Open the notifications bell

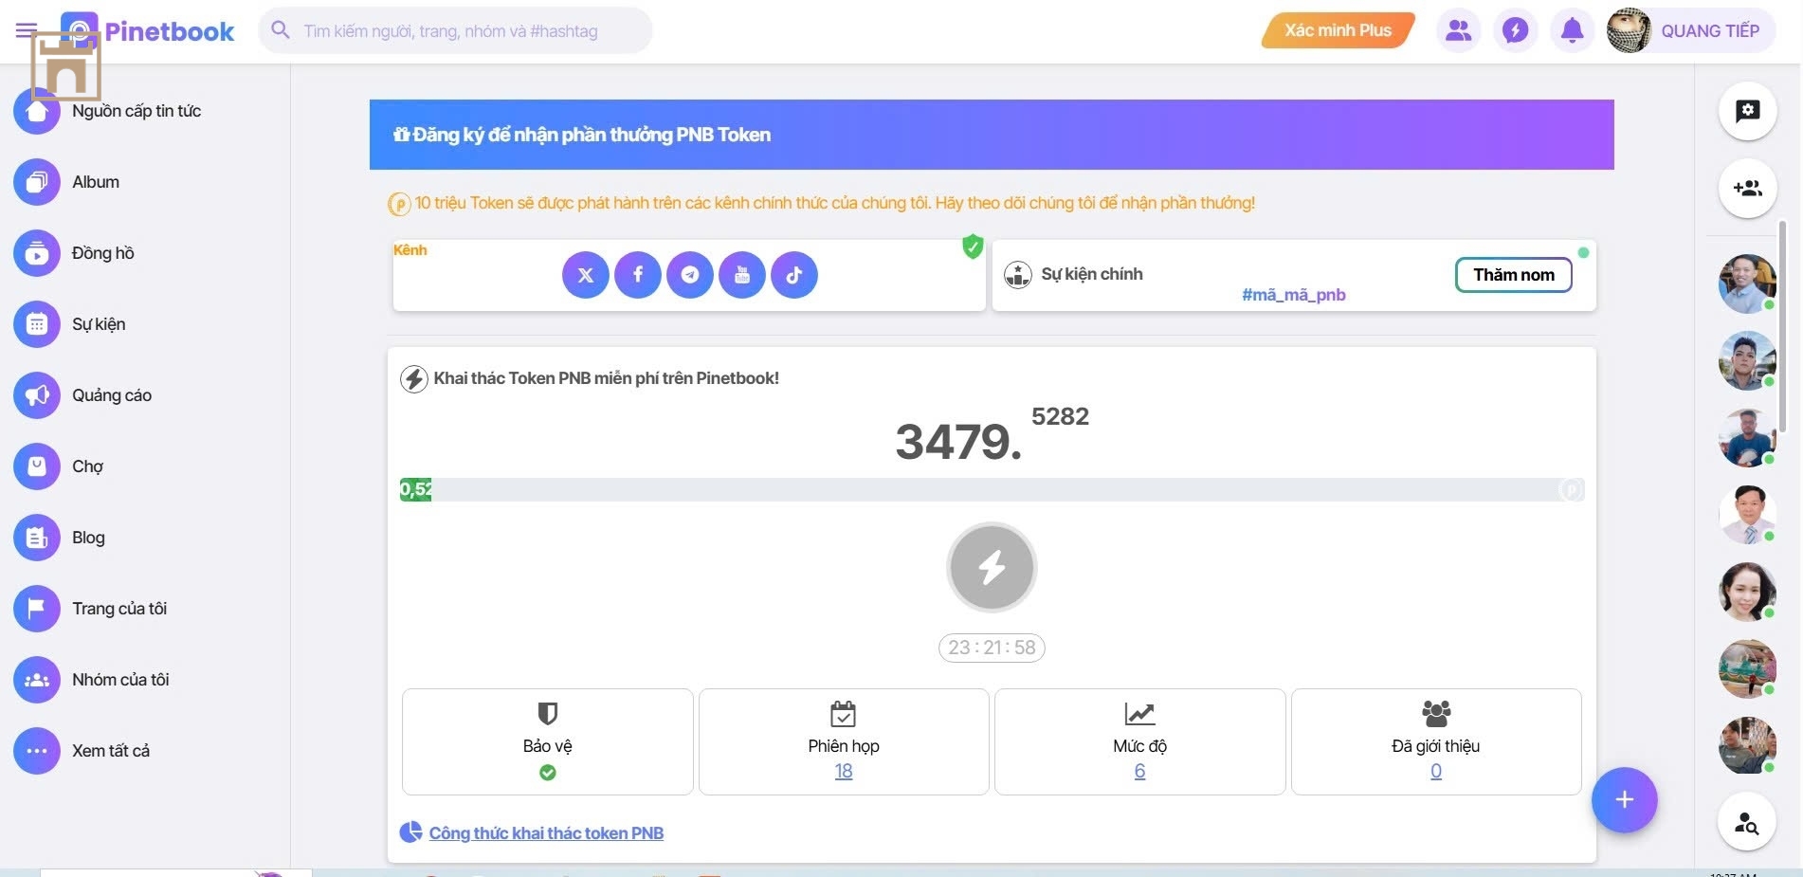(x=1572, y=30)
